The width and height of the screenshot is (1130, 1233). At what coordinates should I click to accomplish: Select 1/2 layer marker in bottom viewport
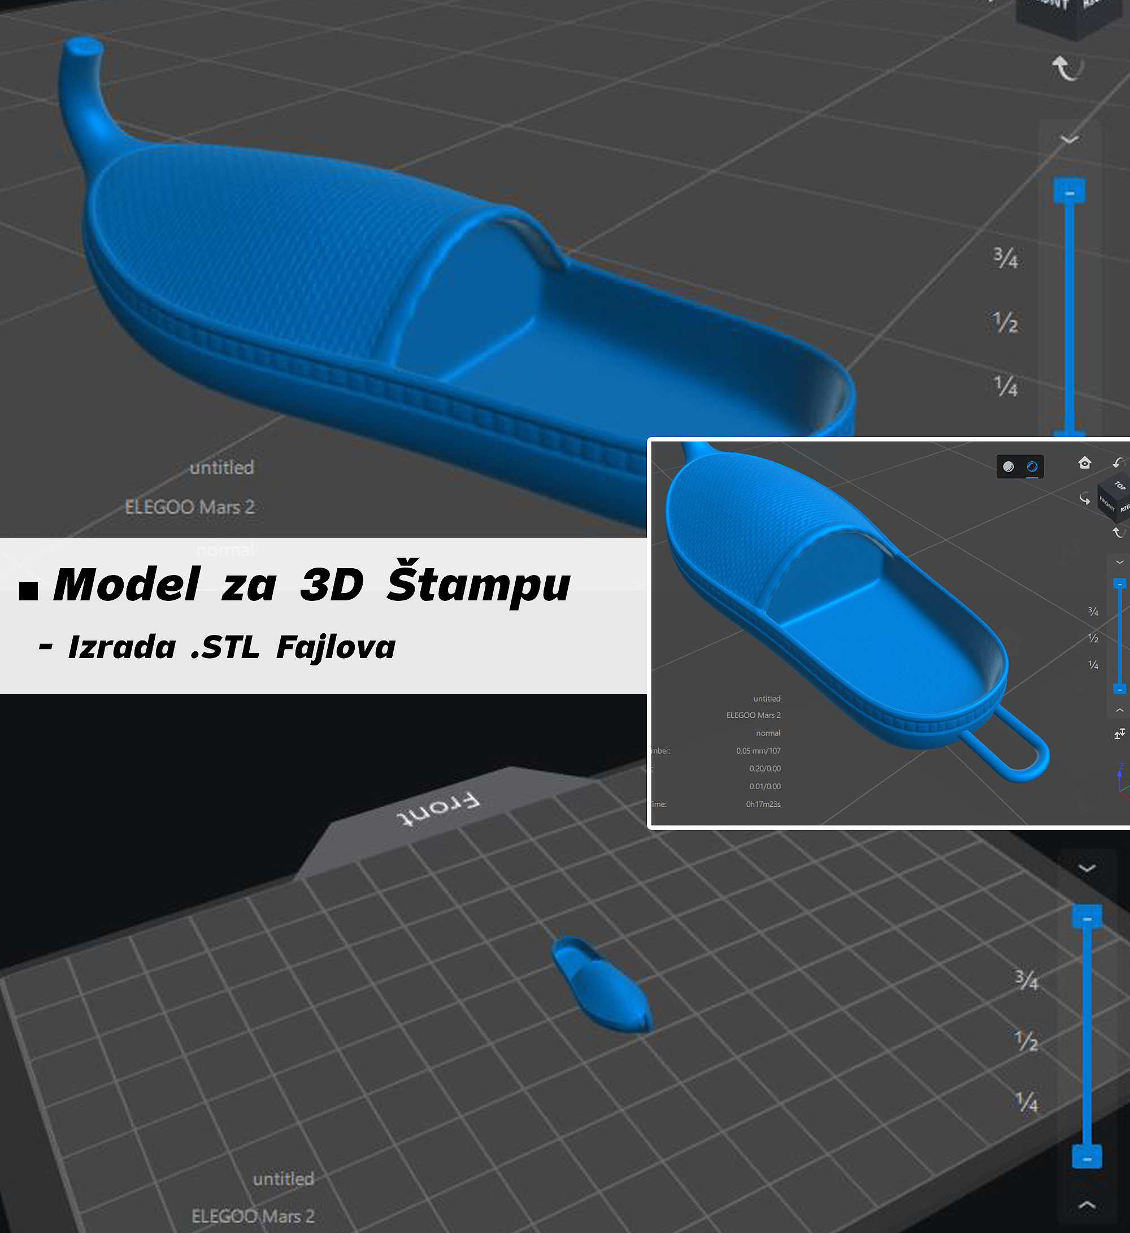(x=1025, y=1041)
